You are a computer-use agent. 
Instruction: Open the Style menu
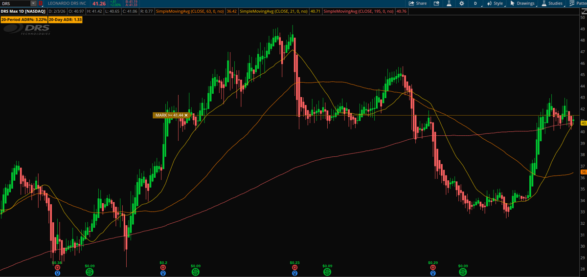pos(495,3)
